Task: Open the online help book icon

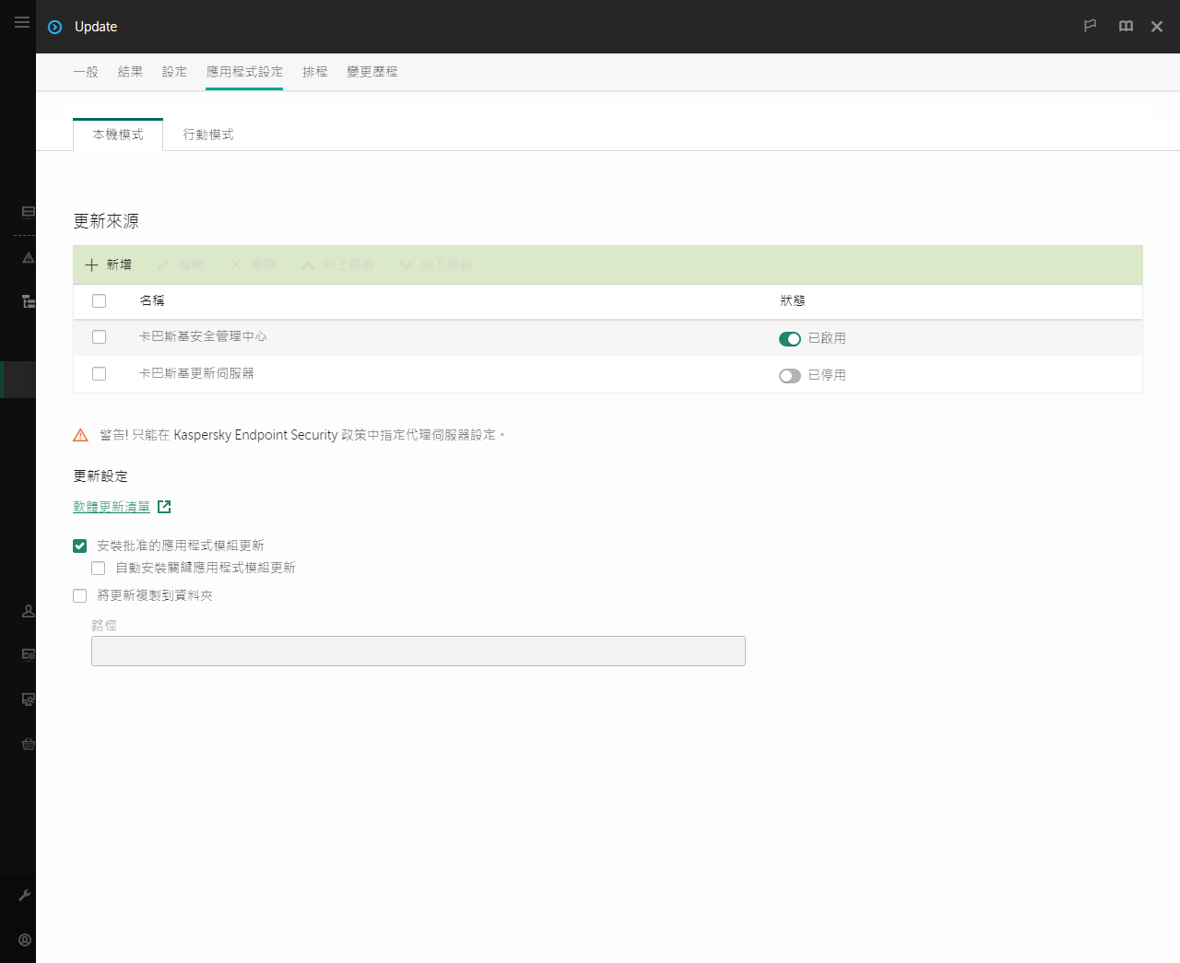Action: point(1126,27)
